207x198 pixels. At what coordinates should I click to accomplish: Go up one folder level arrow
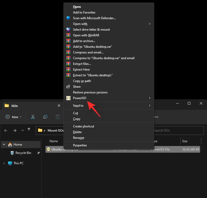click(x=29, y=129)
